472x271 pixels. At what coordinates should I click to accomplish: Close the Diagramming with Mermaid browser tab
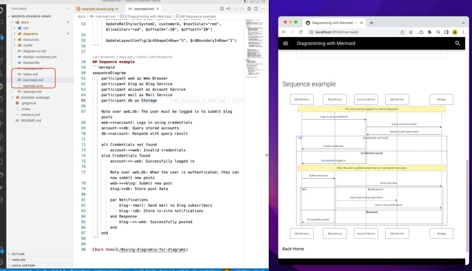point(362,23)
